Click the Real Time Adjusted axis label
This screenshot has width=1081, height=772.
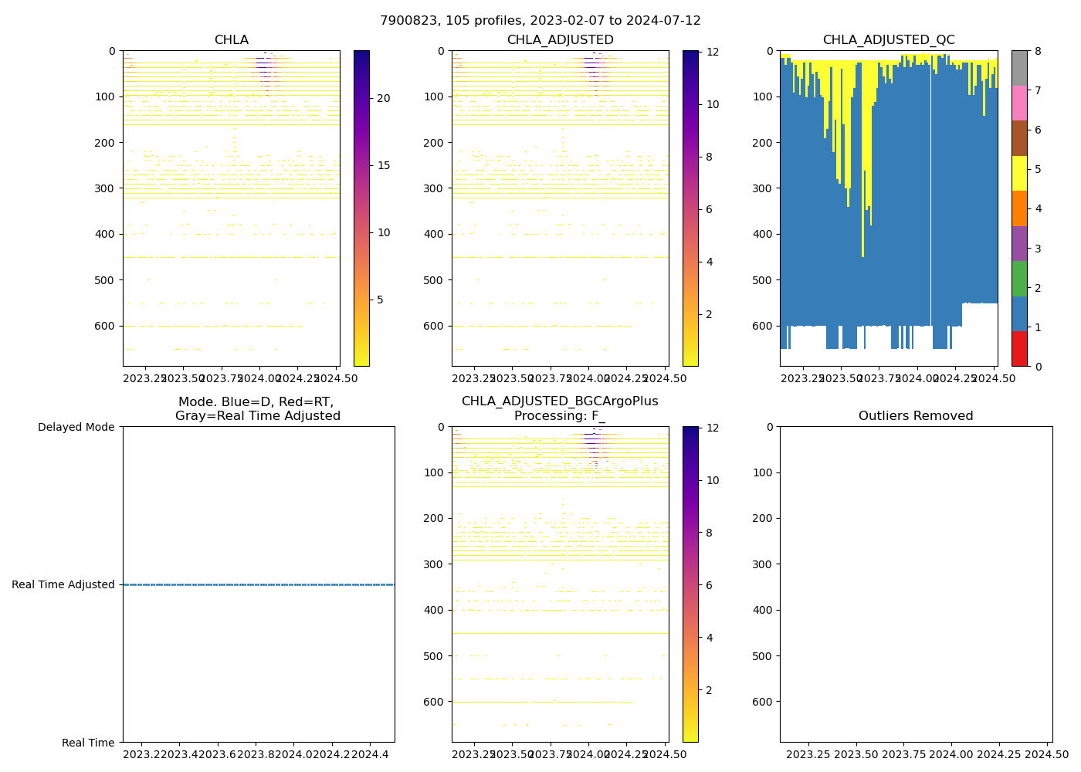(63, 584)
